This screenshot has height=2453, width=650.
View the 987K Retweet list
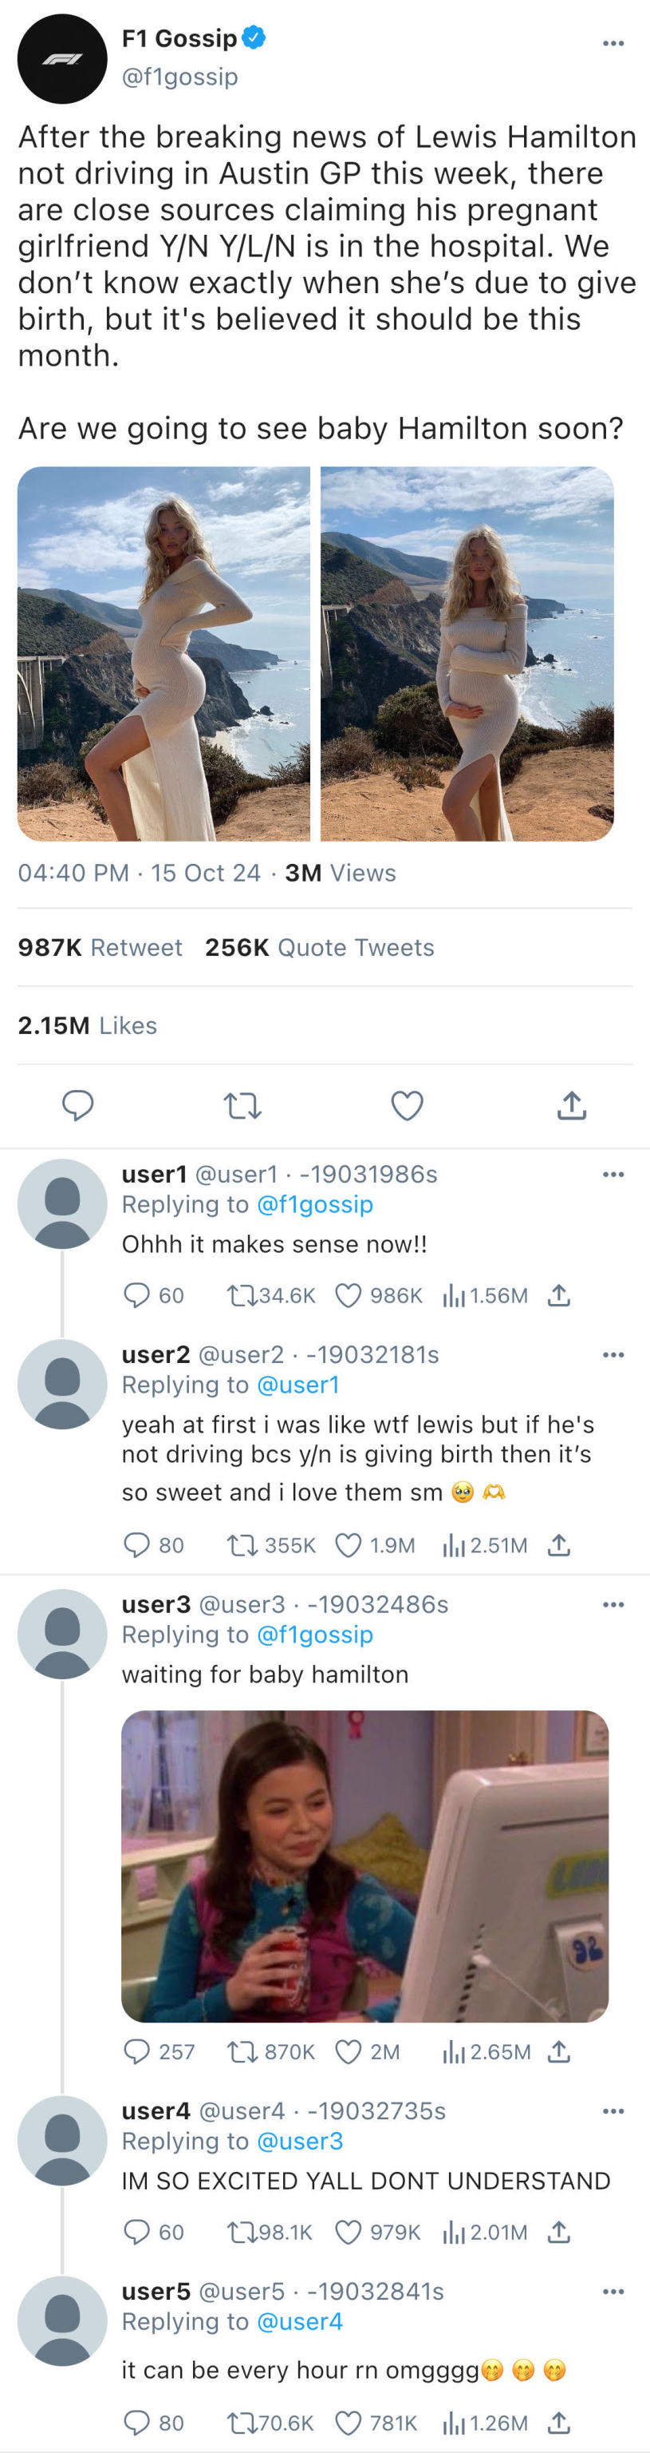pyautogui.click(x=100, y=948)
